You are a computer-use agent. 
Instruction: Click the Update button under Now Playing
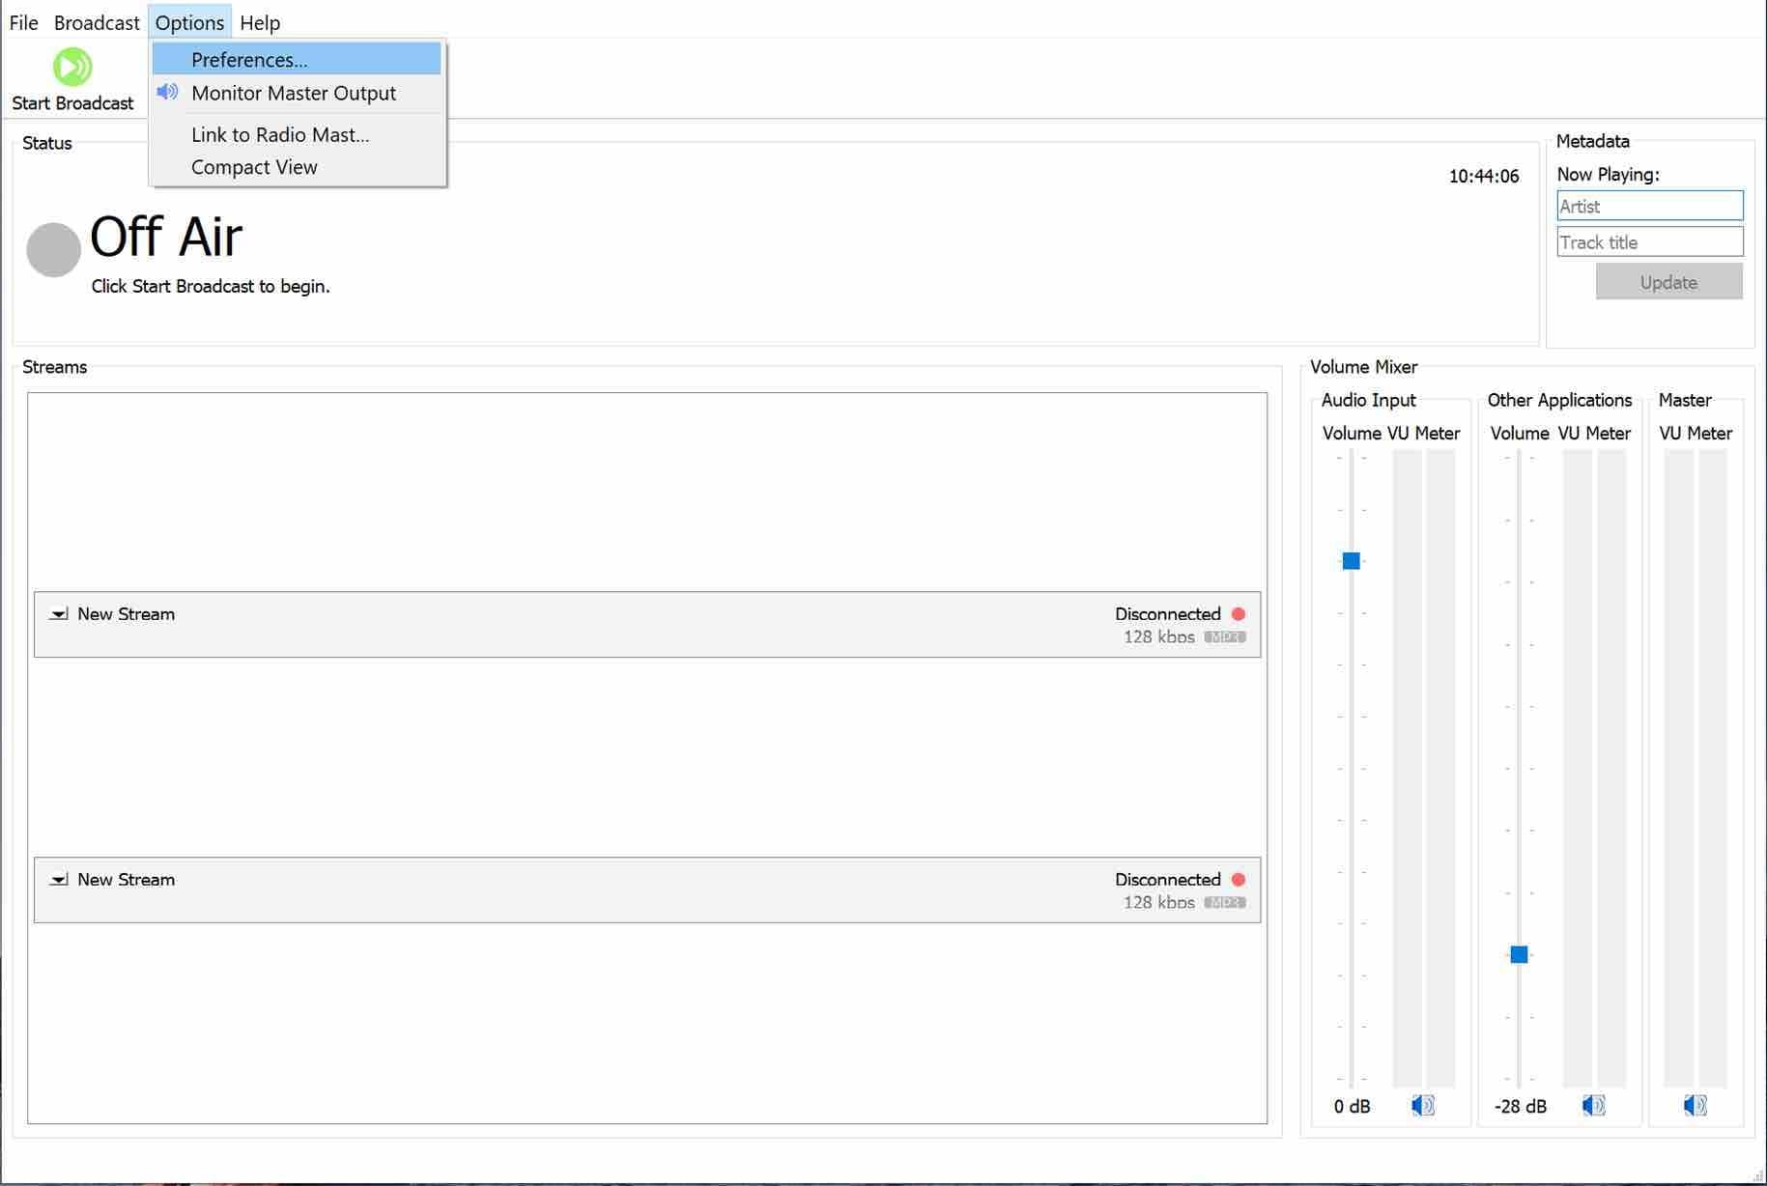pyautogui.click(x=1668, y=281)
